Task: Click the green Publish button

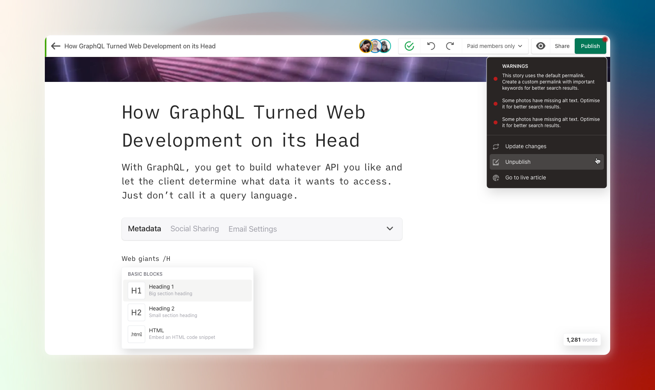Action: [x=590, y=46]
